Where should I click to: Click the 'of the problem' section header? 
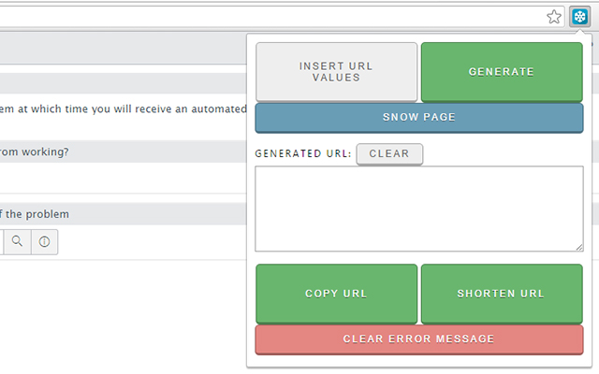pos(37,214)
